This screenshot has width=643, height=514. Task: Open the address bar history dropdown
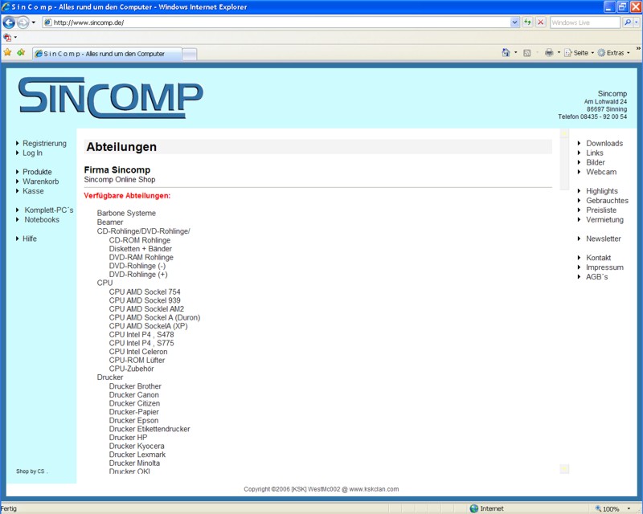point(515,22)
